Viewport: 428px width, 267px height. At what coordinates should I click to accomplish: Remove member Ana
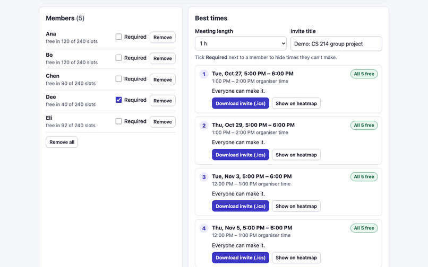pyautogui.click(x=162, y=37)
